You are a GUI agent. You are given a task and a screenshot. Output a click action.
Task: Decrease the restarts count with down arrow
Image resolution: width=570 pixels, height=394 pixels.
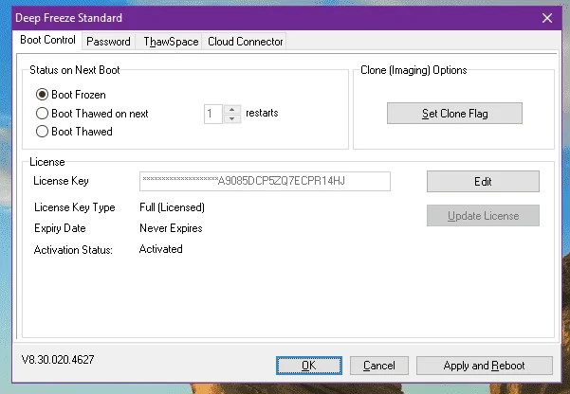point(232,118)
